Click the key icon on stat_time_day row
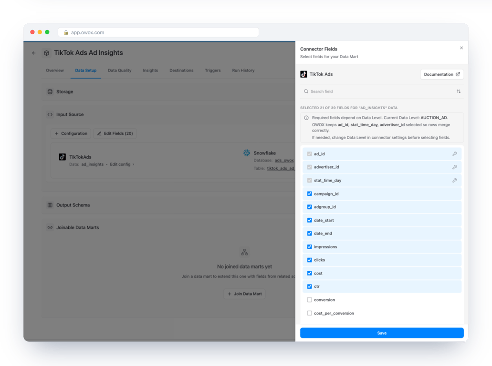Image resolution: width=492 pixels, height=366 pixels. [x=454, y=181]
